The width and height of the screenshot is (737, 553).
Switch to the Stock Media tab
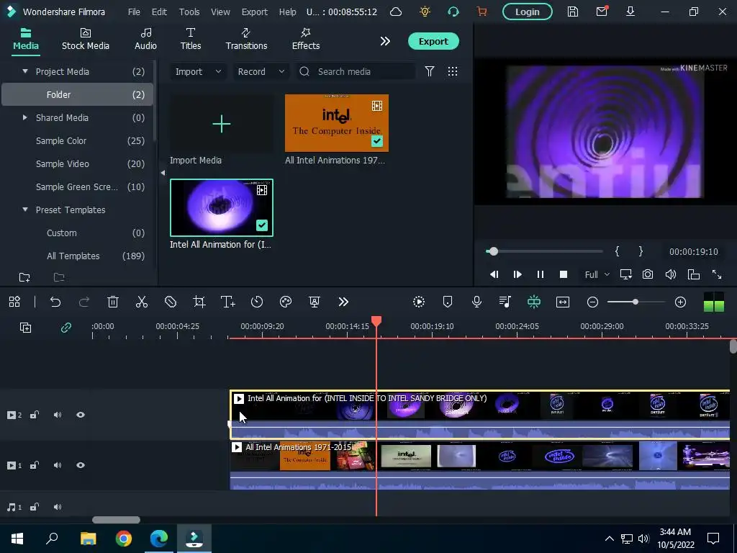[x=86, y=39]
